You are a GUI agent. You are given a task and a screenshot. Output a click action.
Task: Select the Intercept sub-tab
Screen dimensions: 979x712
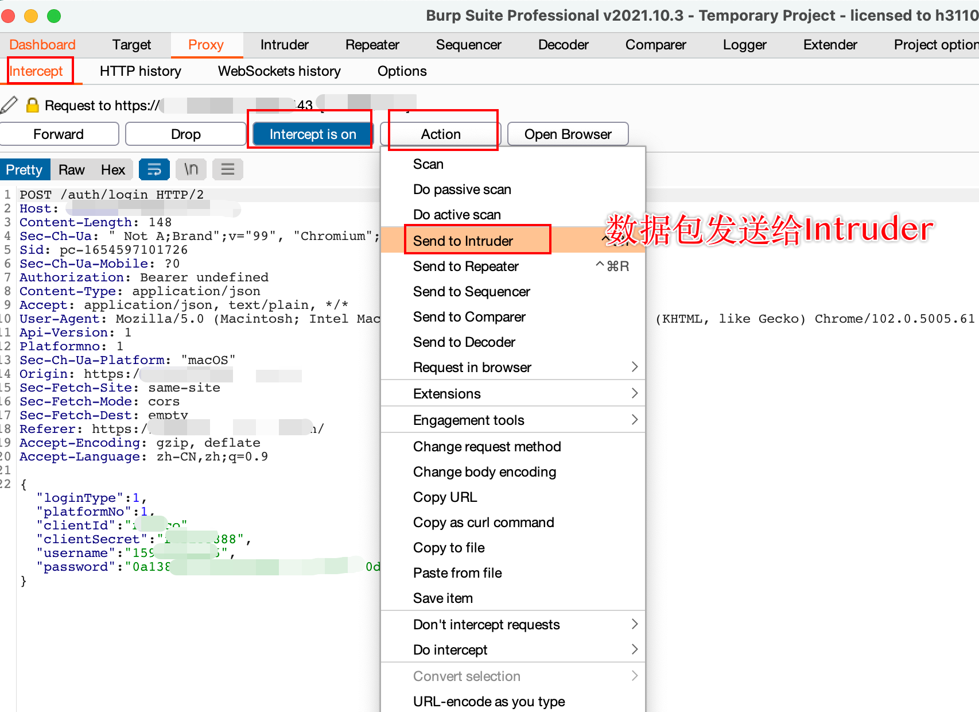[x=36, y=71]
